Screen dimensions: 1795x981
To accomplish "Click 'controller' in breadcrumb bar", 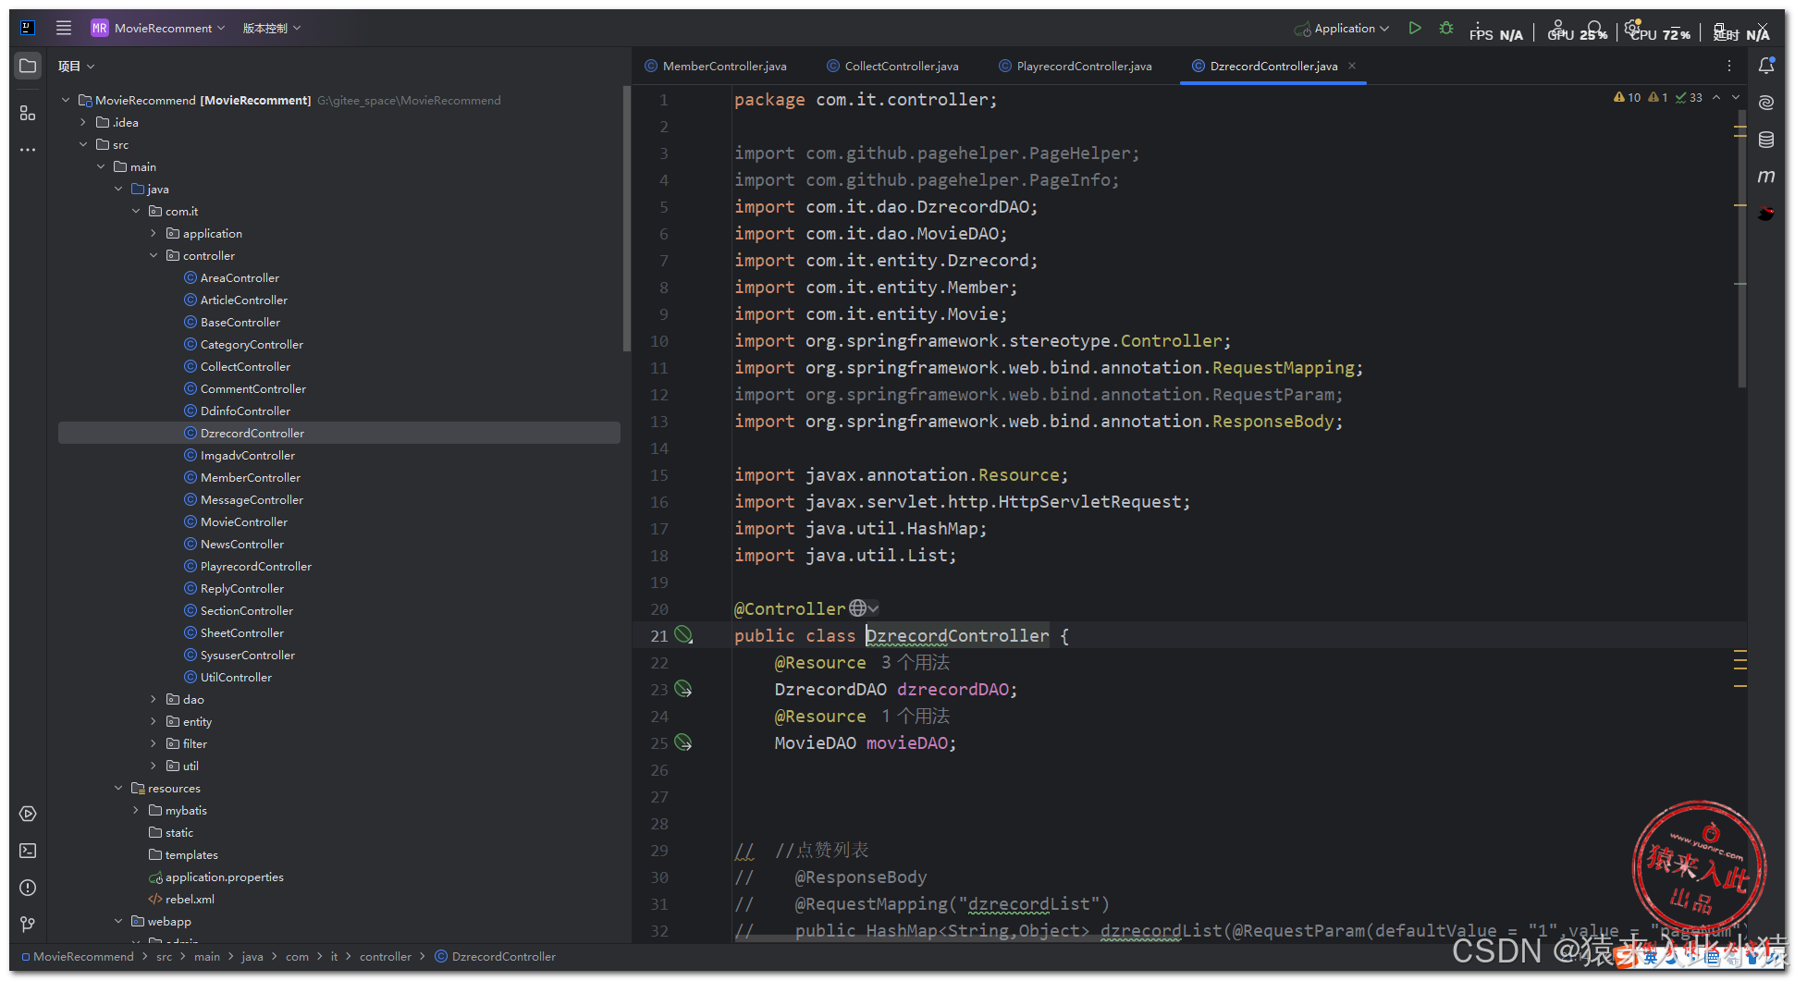I will [385, 956].
